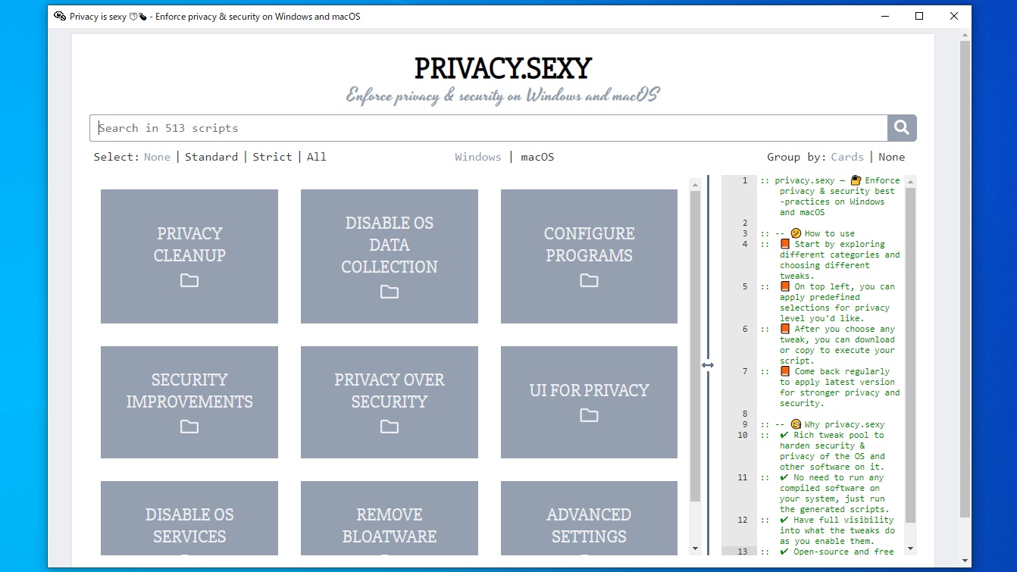
Task: Click the folder icon in Privacy Cleanup card
Action: (189, 280)
